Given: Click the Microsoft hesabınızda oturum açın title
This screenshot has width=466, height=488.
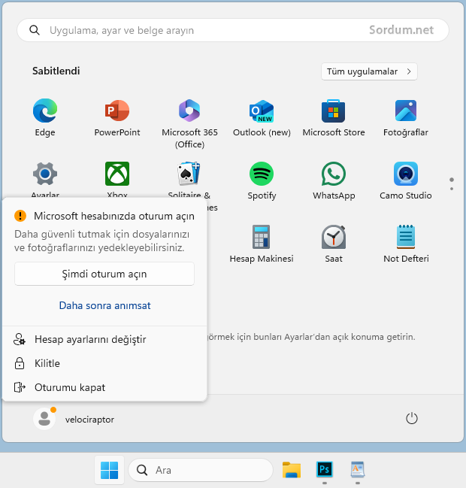Looking at the screenshot, I should click(x=114, y=216).
